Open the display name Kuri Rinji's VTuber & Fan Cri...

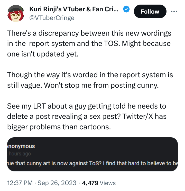coord(74,9)
